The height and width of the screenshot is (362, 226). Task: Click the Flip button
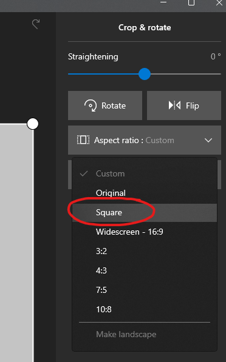coord(184,106)
